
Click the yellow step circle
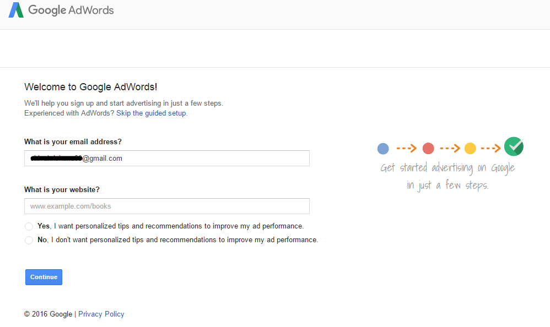(x=470, y=148)
